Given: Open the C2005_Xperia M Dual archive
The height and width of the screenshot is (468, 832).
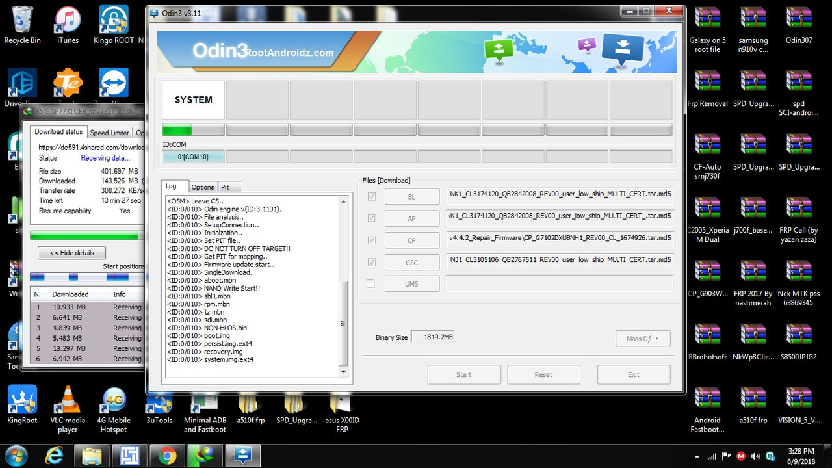Looking at the screenshot, I should (x=707, y=220).
